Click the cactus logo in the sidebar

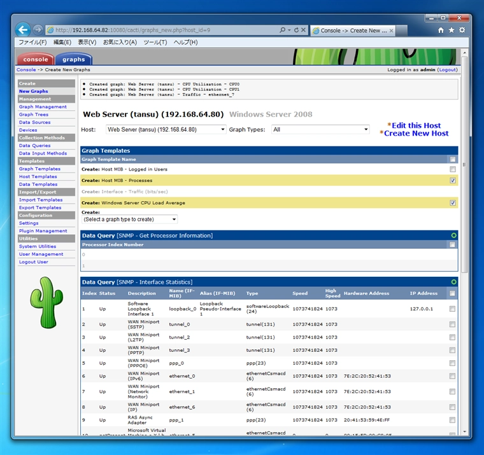point(46,303)
